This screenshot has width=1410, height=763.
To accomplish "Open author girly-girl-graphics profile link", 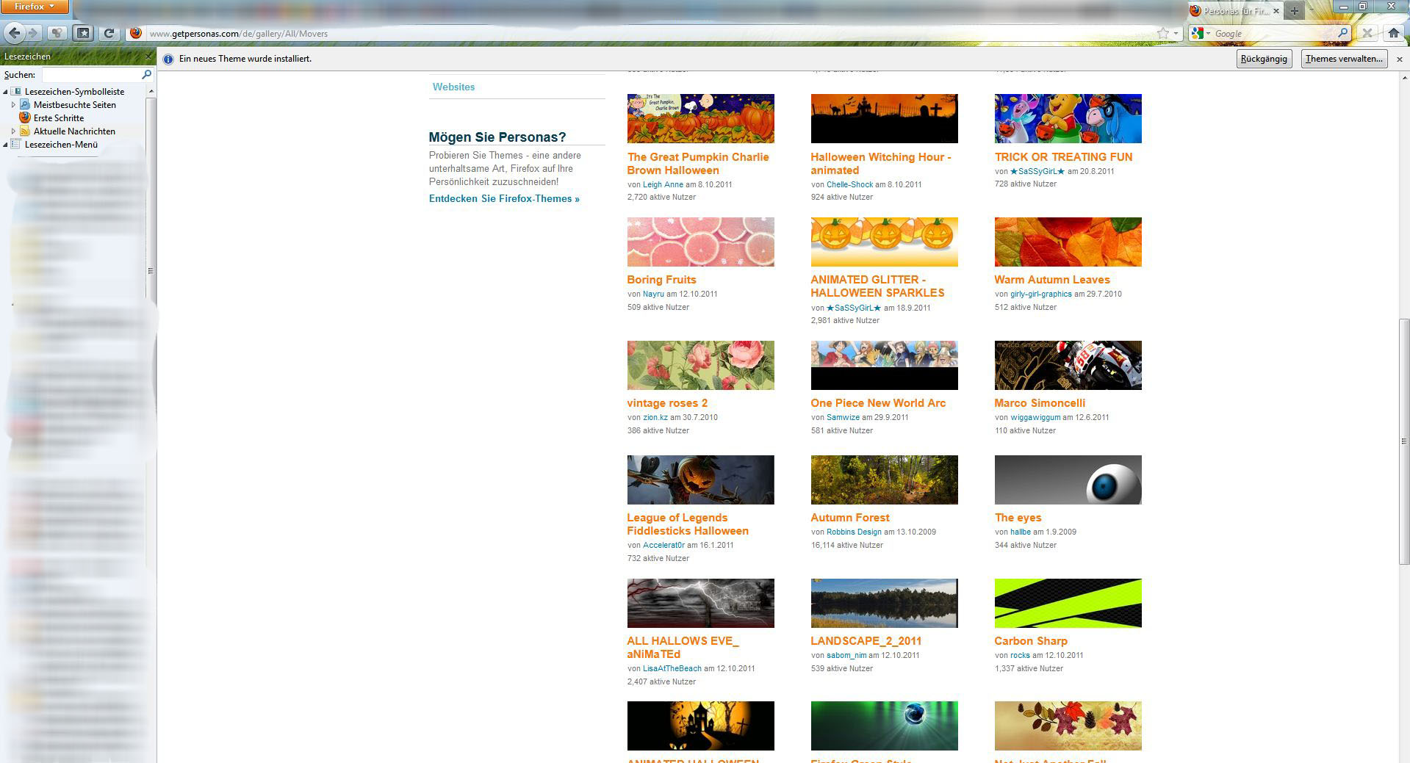I will [1041, 294].
